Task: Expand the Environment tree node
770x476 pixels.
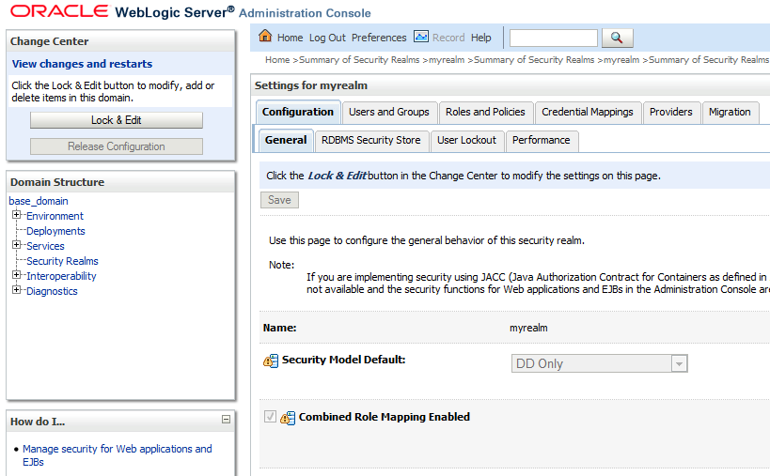Action: [16, 215]
